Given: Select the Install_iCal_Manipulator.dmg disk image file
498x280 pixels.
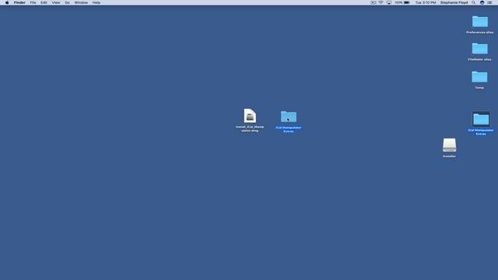Looking at the screenshot, I should click(x=250, y=116).
